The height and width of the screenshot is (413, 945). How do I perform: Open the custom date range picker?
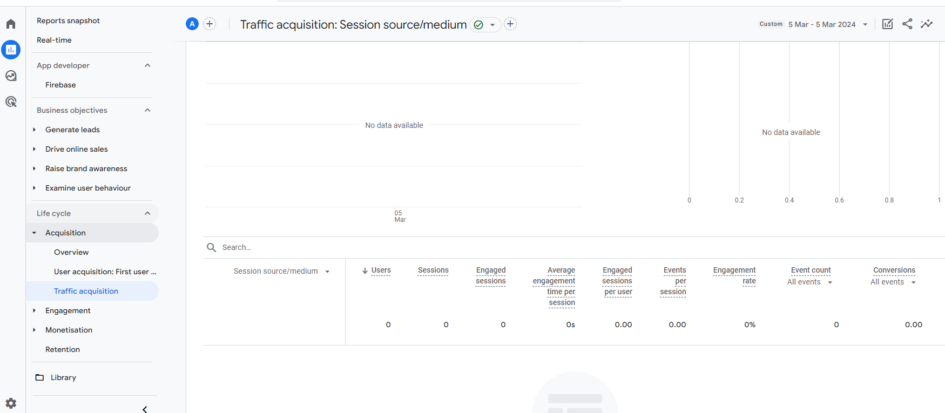pos(827,24)
